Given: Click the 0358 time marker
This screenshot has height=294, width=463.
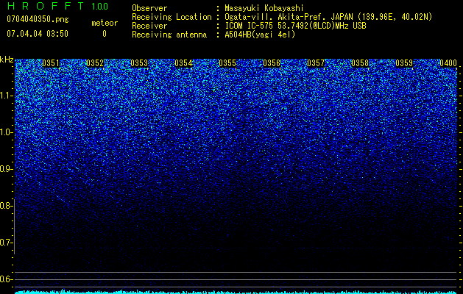Looking at the screenshot, I should click(x=360, y=63).
